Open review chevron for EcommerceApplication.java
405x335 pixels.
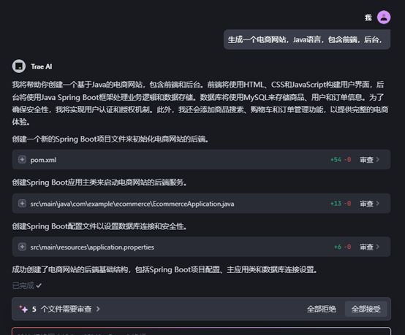coord(378,204)
